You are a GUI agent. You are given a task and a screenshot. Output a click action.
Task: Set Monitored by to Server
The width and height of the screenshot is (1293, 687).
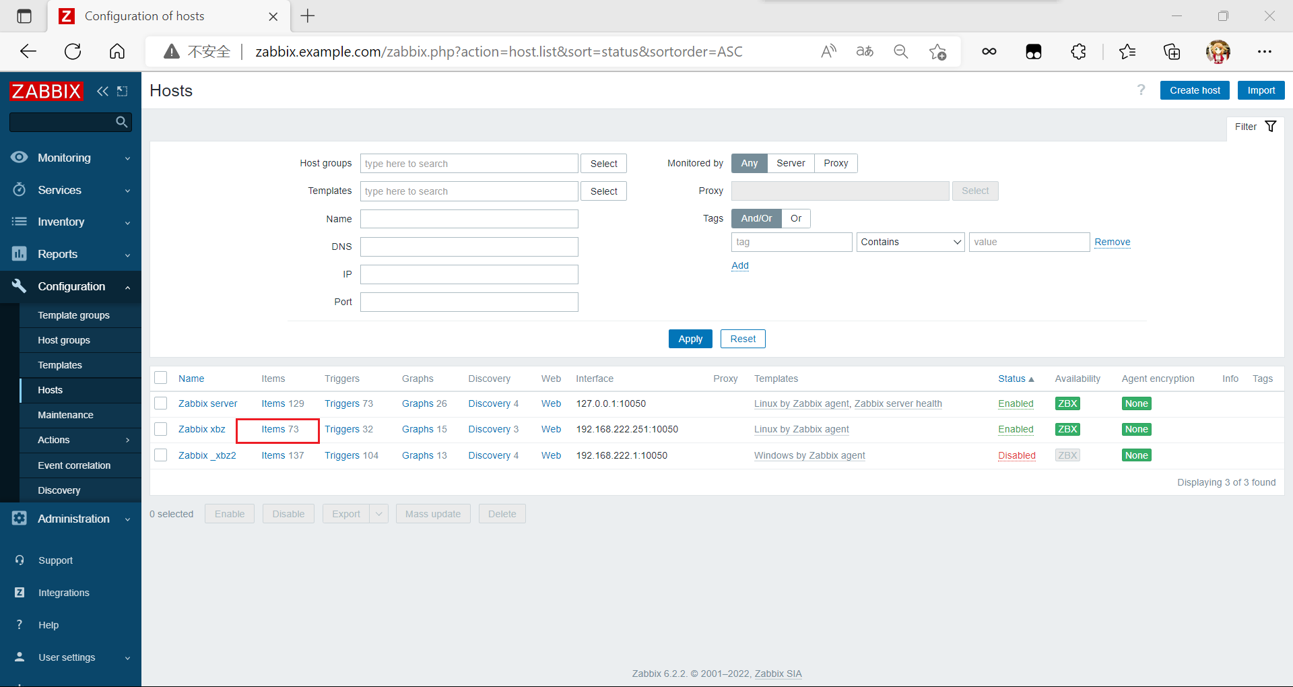791,163
